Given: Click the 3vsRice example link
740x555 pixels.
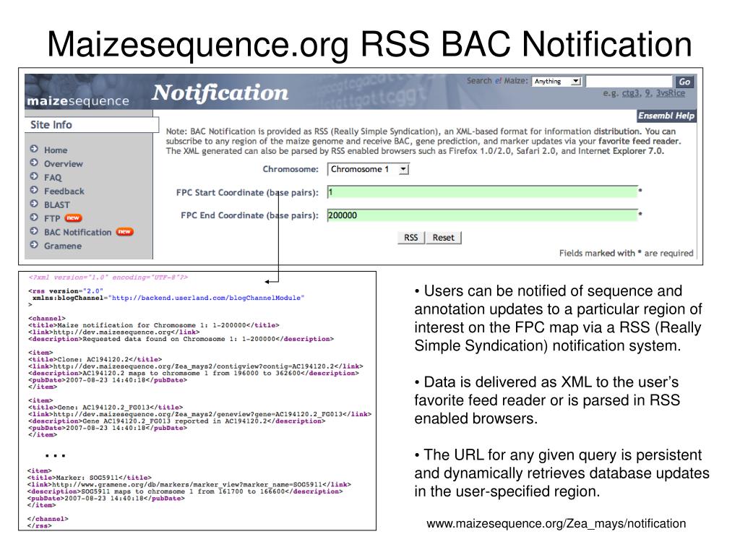Looking at the screenshot, I should pos(671,93).
